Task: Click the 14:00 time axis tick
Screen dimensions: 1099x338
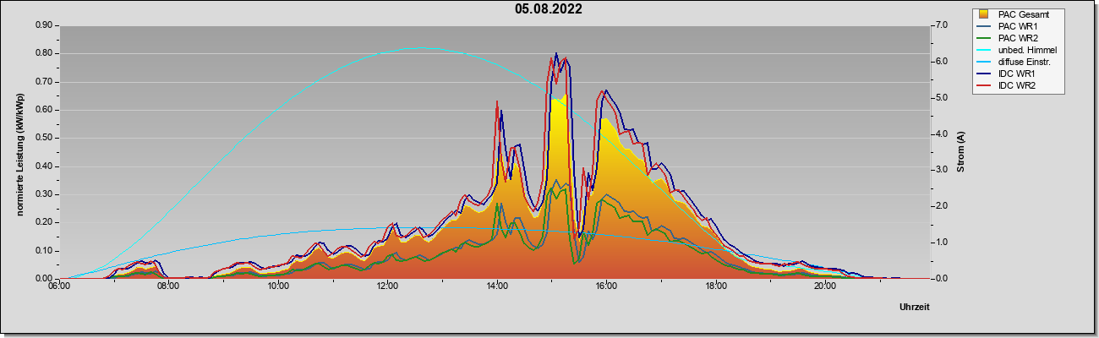Action: click(497, 286)
